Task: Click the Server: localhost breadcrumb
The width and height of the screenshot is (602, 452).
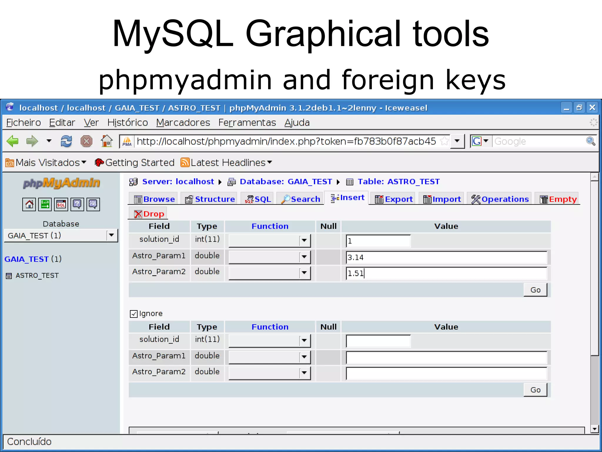Action: [178, 182]
